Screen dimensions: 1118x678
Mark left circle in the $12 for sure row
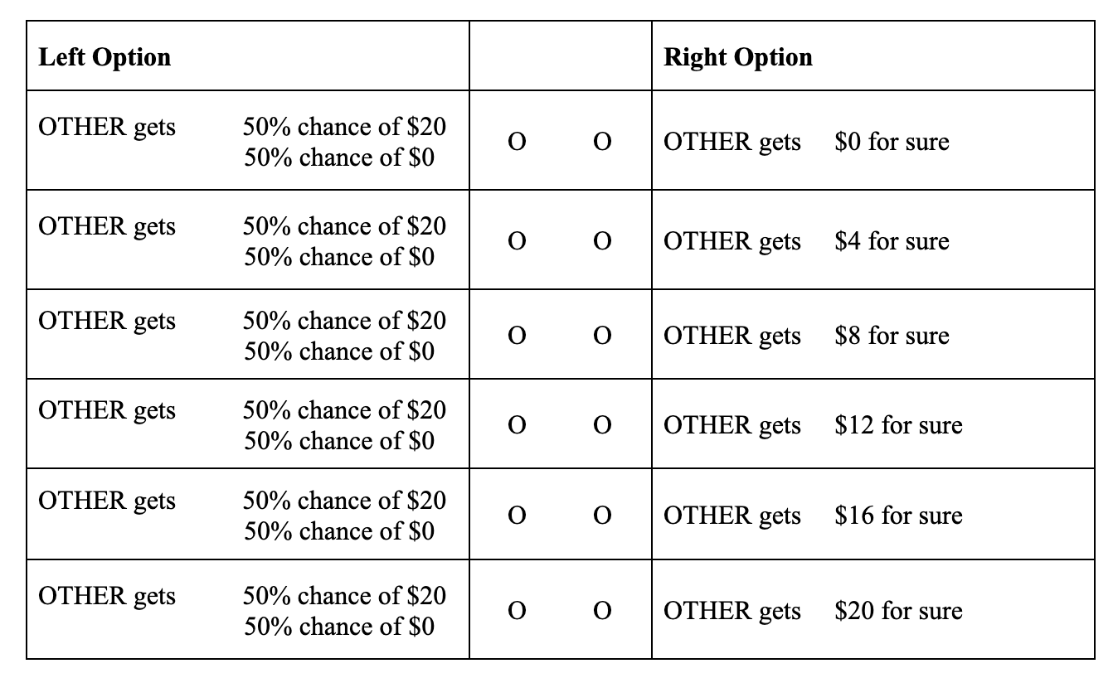(x=516, y=426)
